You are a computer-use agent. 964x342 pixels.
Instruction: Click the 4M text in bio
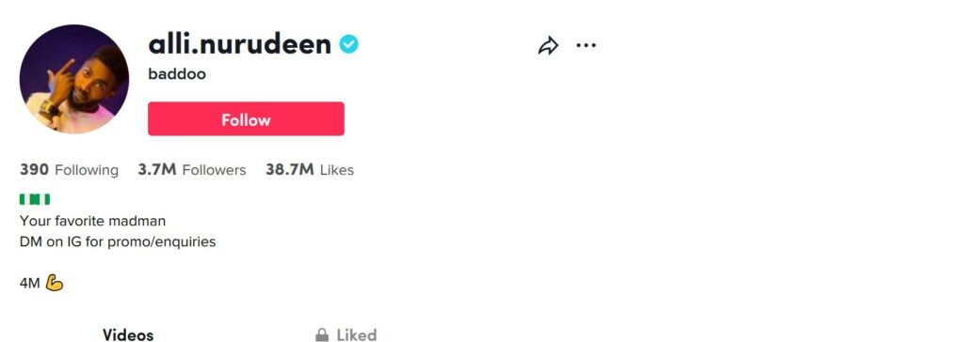click(29, 283)
